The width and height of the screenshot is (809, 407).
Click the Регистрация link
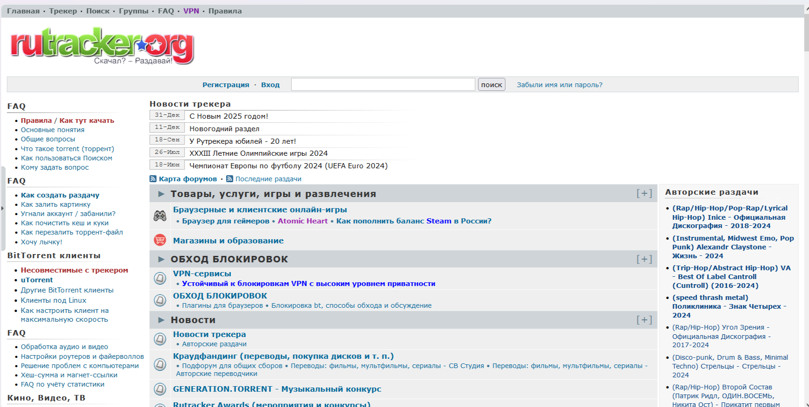(226, 85)
